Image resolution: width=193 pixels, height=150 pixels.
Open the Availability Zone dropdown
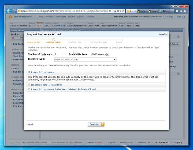tap(100, 54)
